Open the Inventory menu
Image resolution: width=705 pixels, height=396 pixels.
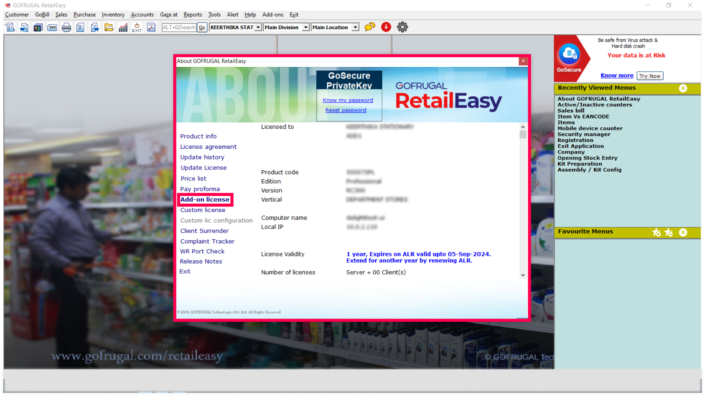[x=113, y=15]
